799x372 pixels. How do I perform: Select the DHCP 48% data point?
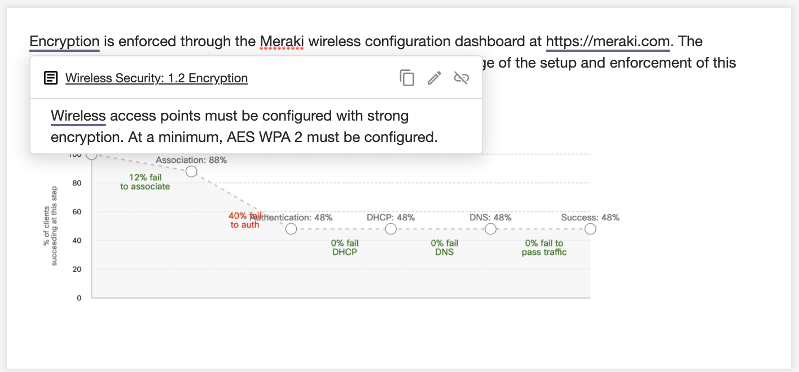point(390,229)
